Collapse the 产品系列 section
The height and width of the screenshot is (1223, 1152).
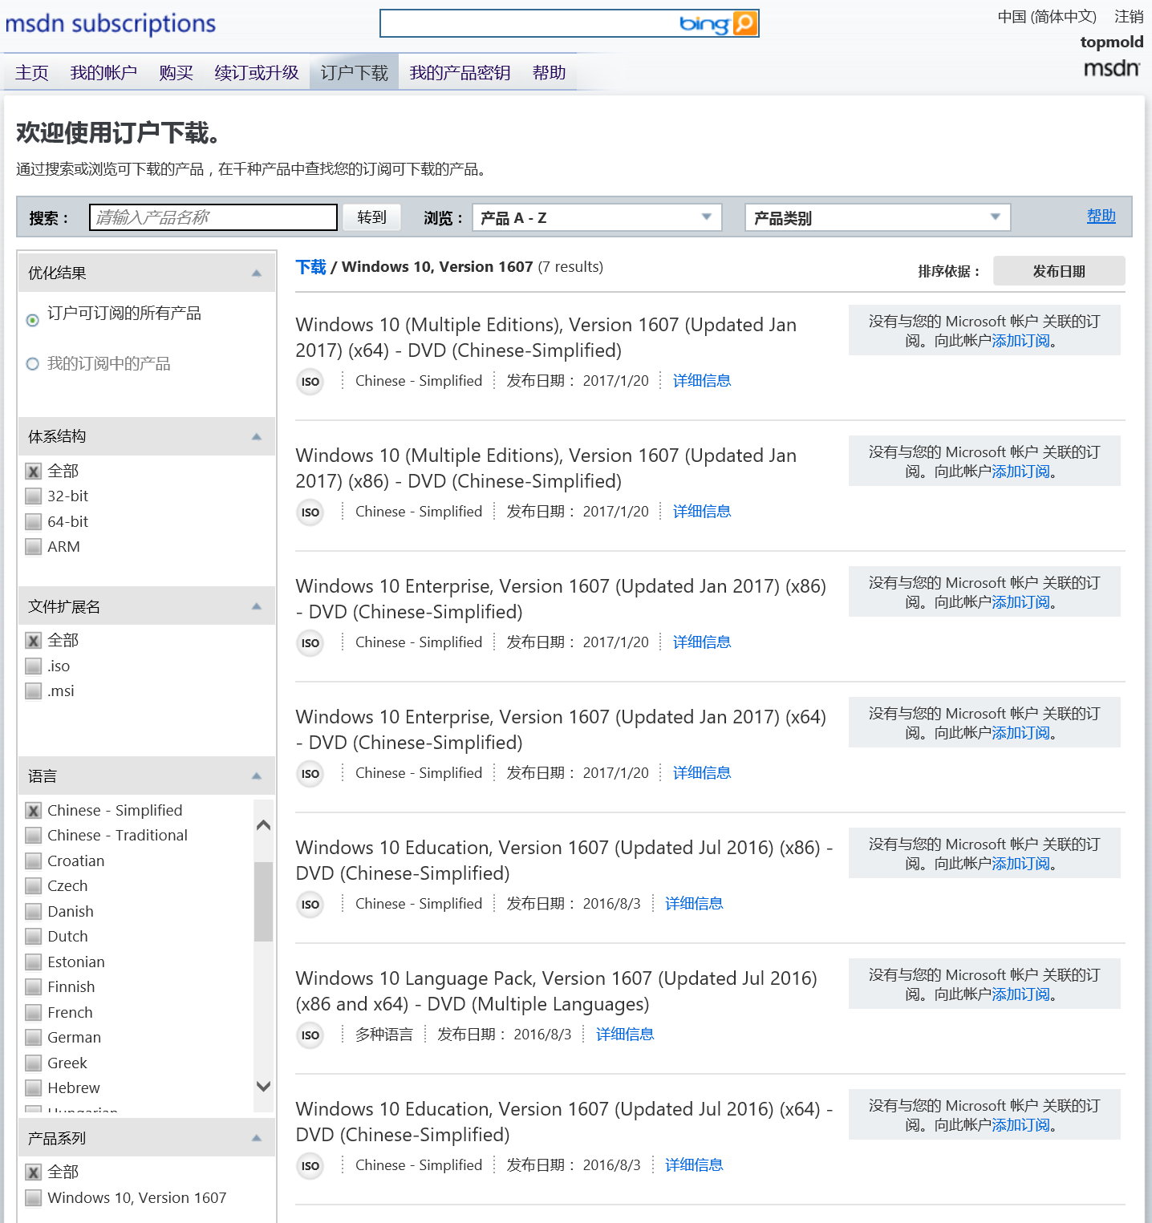point(257,1138)
